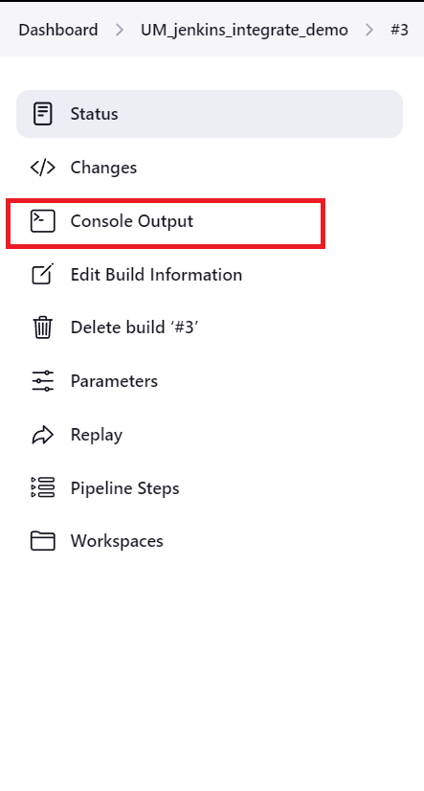
Task: Click the Console Output terminal icon
Action: tap(43, 221)
